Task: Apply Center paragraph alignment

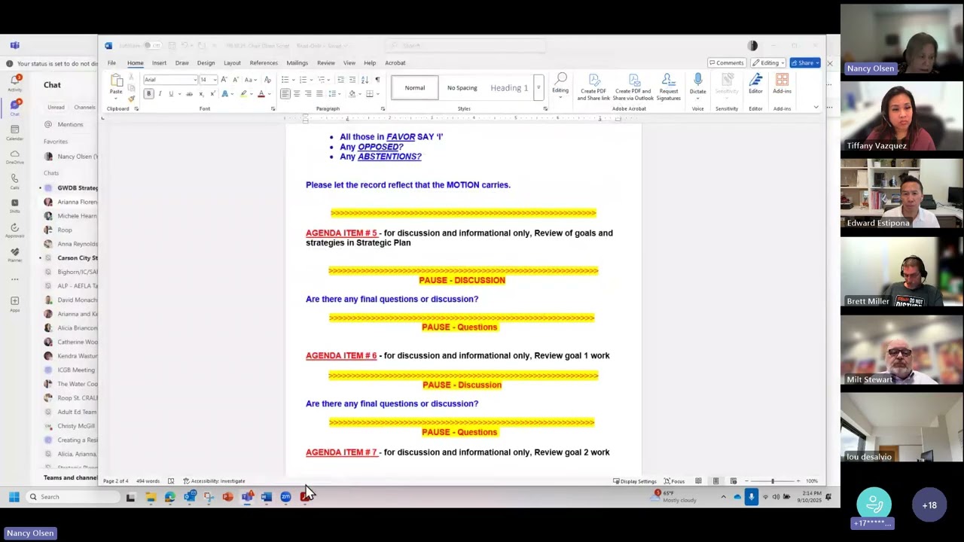Action: click(297, 94)
